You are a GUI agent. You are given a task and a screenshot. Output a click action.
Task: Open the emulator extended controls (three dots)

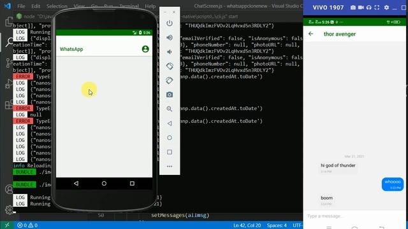point(170,166)
